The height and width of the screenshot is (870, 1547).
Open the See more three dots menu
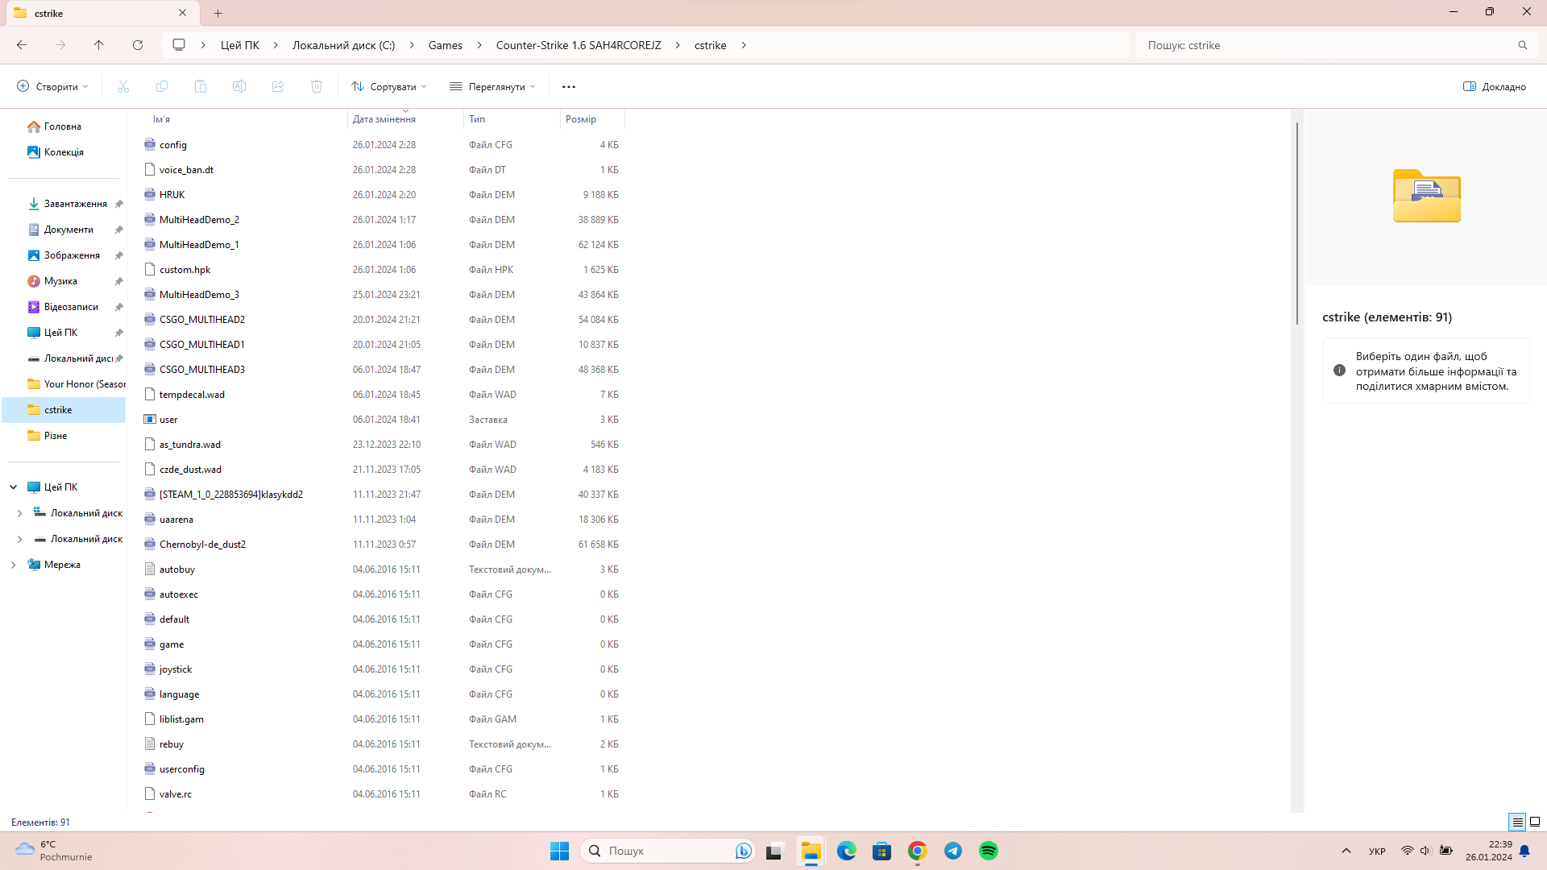569,86
